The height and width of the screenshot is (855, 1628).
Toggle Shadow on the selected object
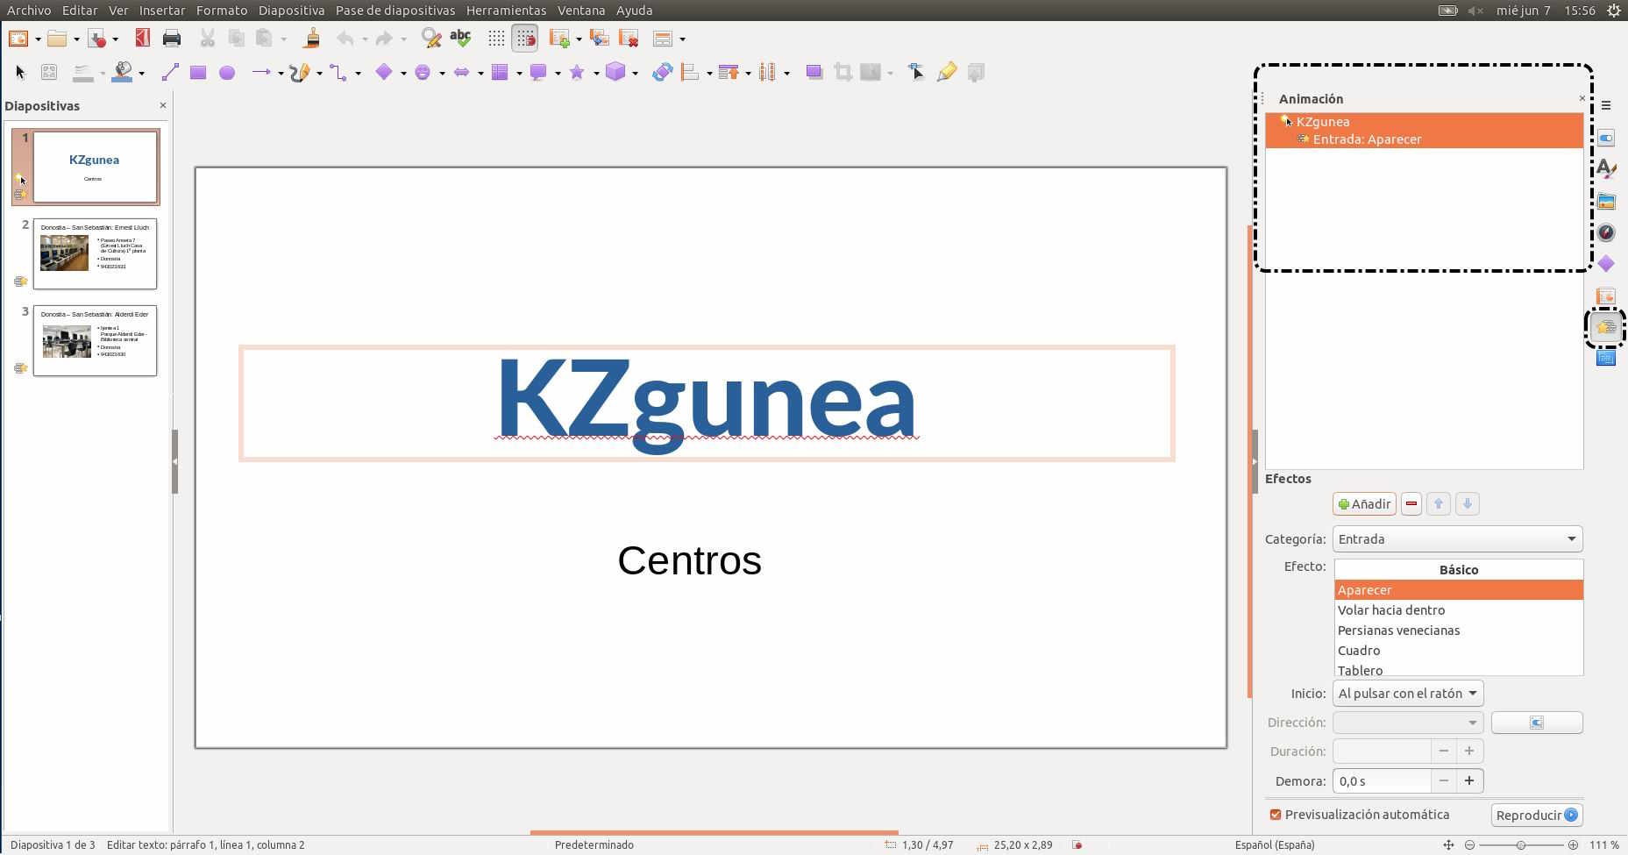[x=814, y=72]
